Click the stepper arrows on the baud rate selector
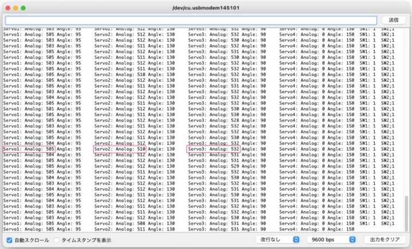412x249 pixels. click(x=352, y=240)
